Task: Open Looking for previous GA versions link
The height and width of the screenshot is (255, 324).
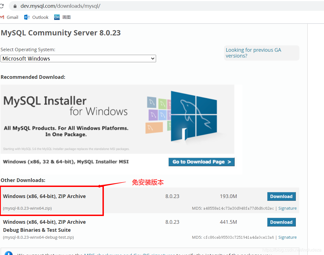Action: [253, 53]
